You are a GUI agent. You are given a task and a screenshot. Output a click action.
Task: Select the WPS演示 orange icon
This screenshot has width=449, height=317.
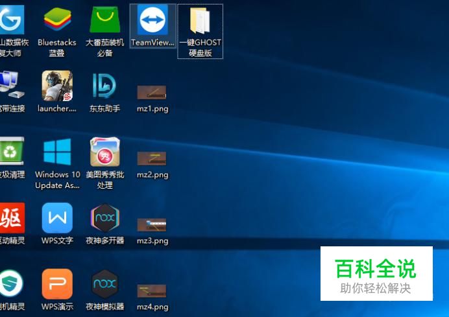pos(57,284)
